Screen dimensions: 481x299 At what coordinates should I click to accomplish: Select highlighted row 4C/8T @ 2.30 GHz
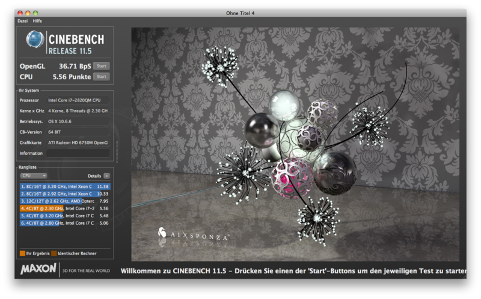(x=65, y=208)
